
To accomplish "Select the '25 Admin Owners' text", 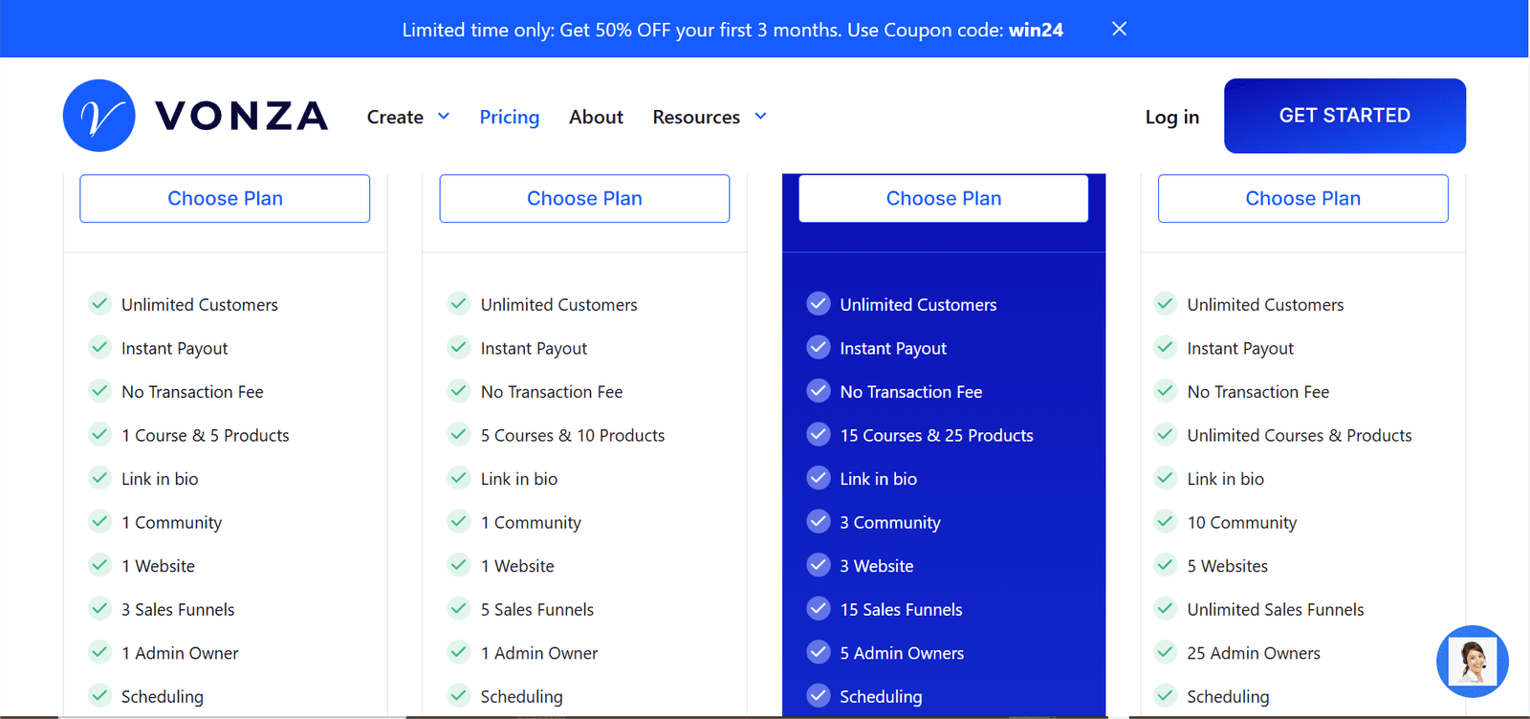I will (x=1254, y=653).
